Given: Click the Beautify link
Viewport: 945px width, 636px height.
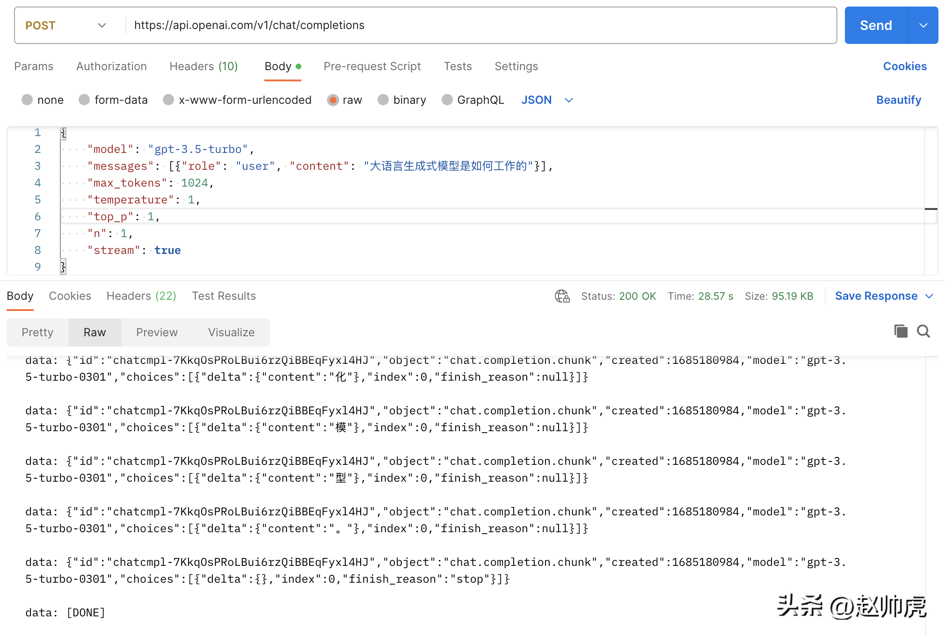Looking at the screenshot, I should pyautogui.click(x=898, y=100).
